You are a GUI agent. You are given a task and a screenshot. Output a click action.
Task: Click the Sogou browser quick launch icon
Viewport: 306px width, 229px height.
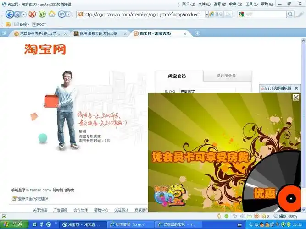point(48,224)
